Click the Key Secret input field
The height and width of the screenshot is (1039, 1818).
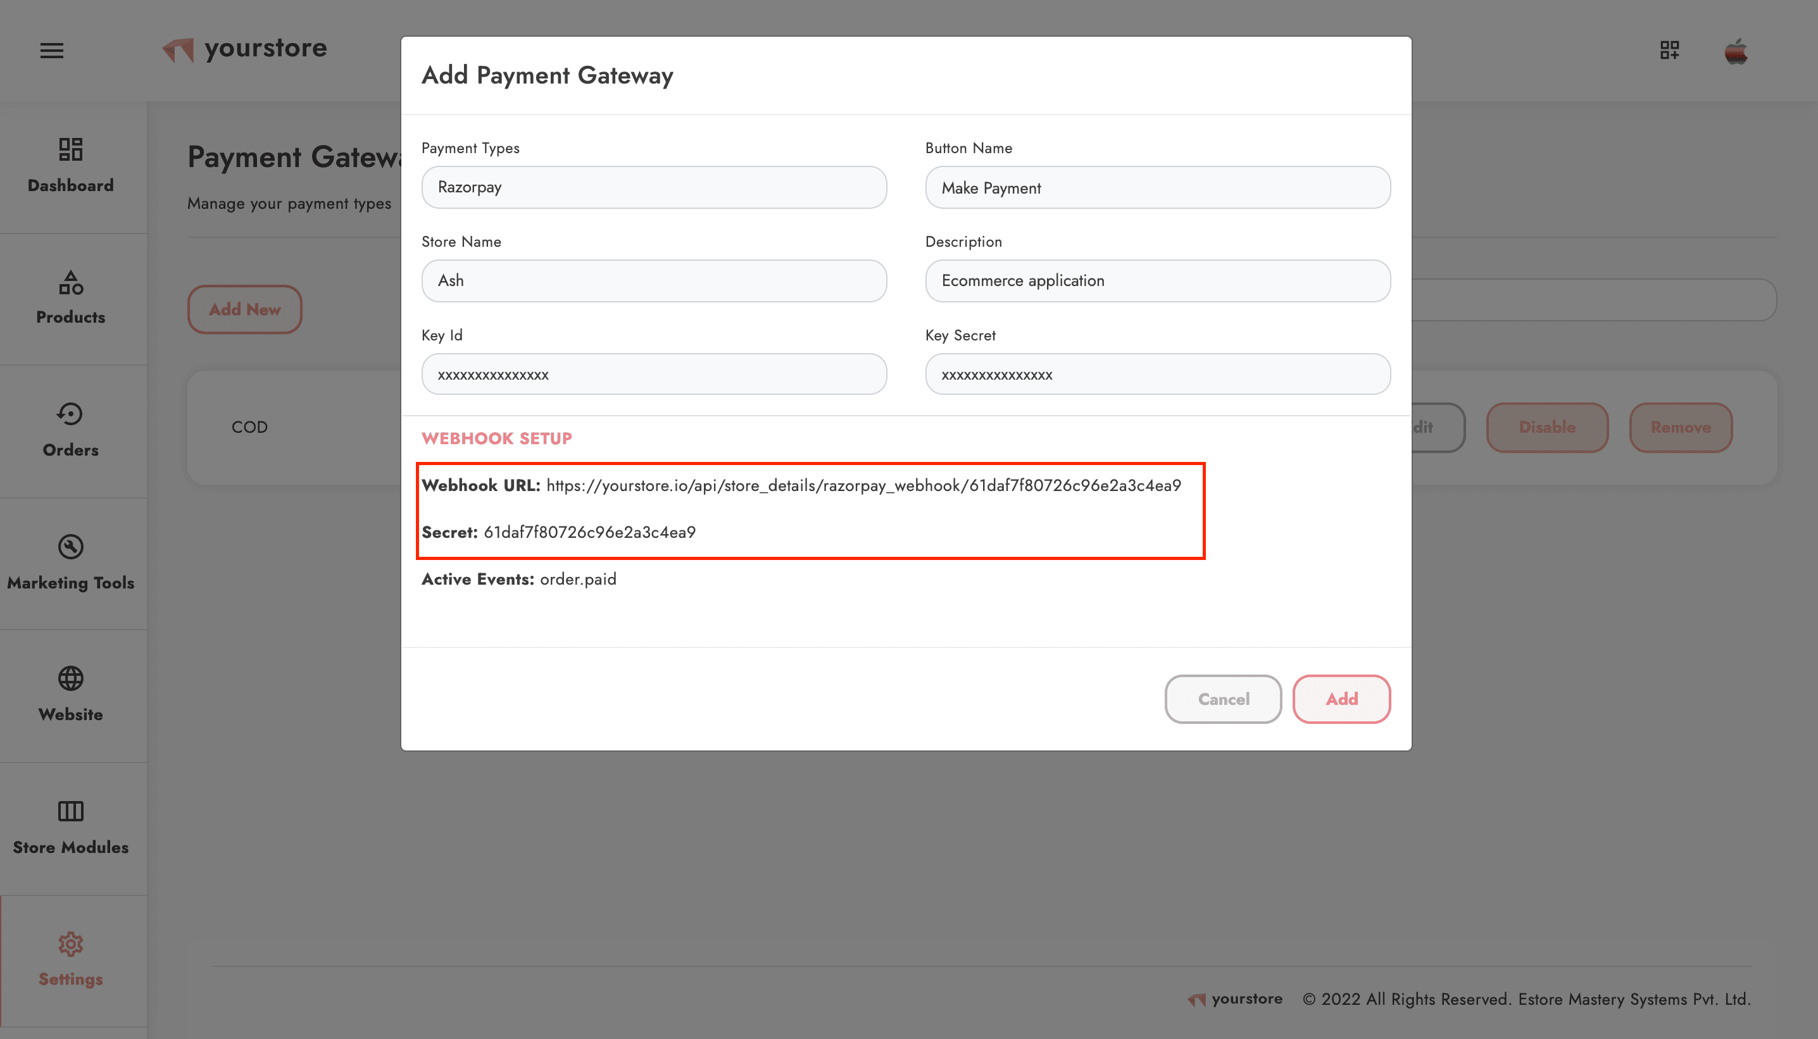[1158, 374]
